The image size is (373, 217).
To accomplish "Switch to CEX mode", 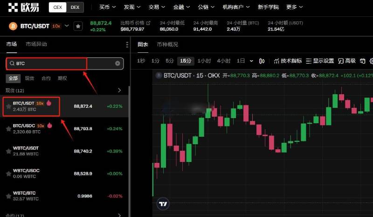I will (x=57, y=7).
